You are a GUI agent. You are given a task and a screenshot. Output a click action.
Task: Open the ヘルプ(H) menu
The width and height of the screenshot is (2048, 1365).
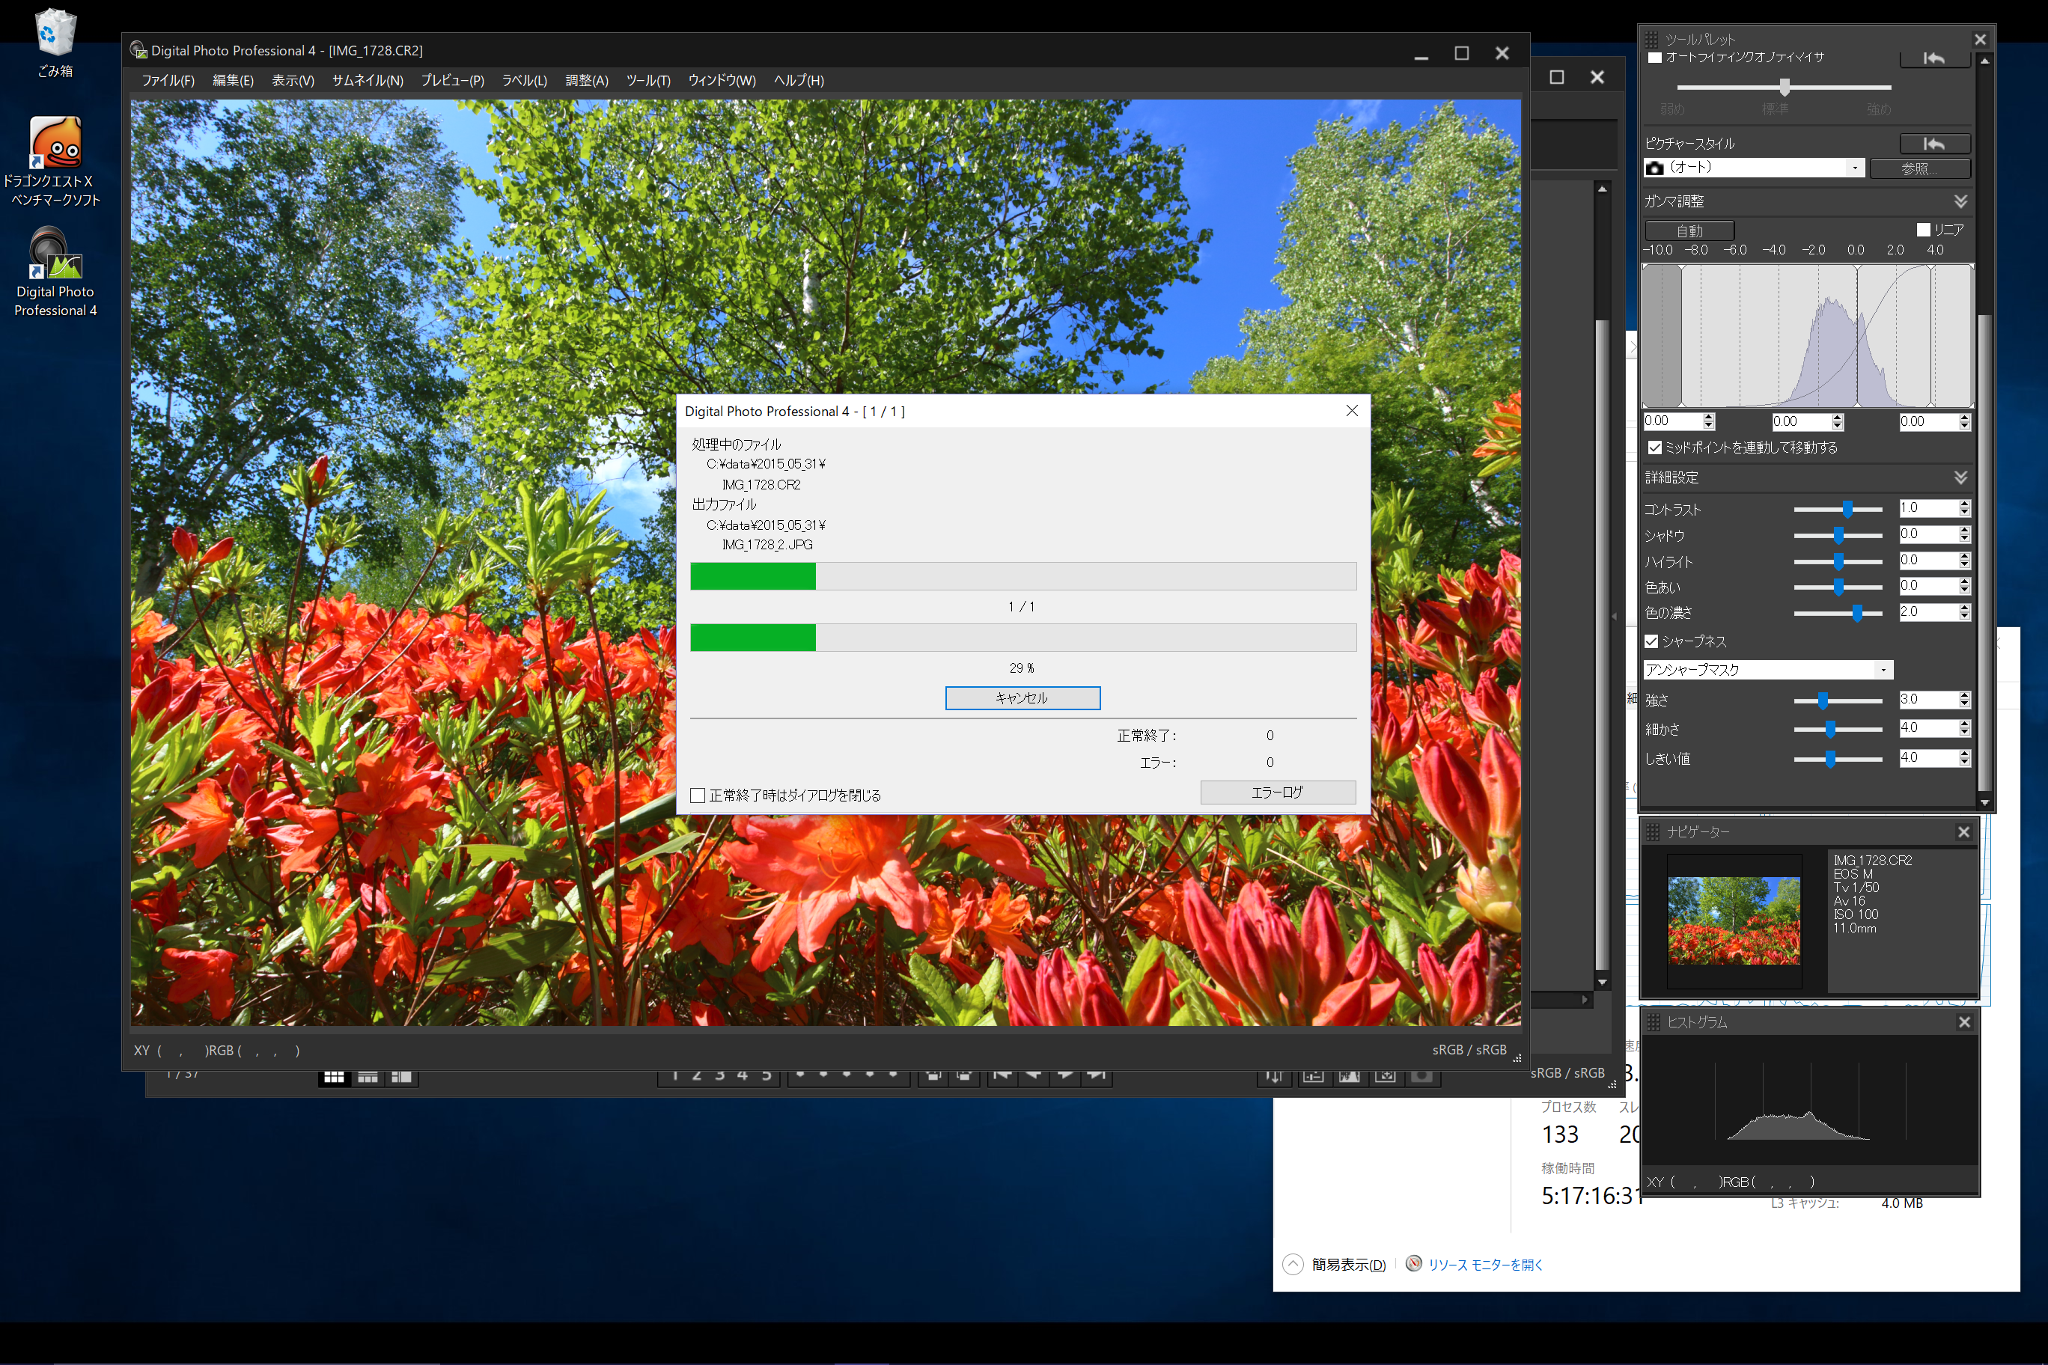pos(799,80)
